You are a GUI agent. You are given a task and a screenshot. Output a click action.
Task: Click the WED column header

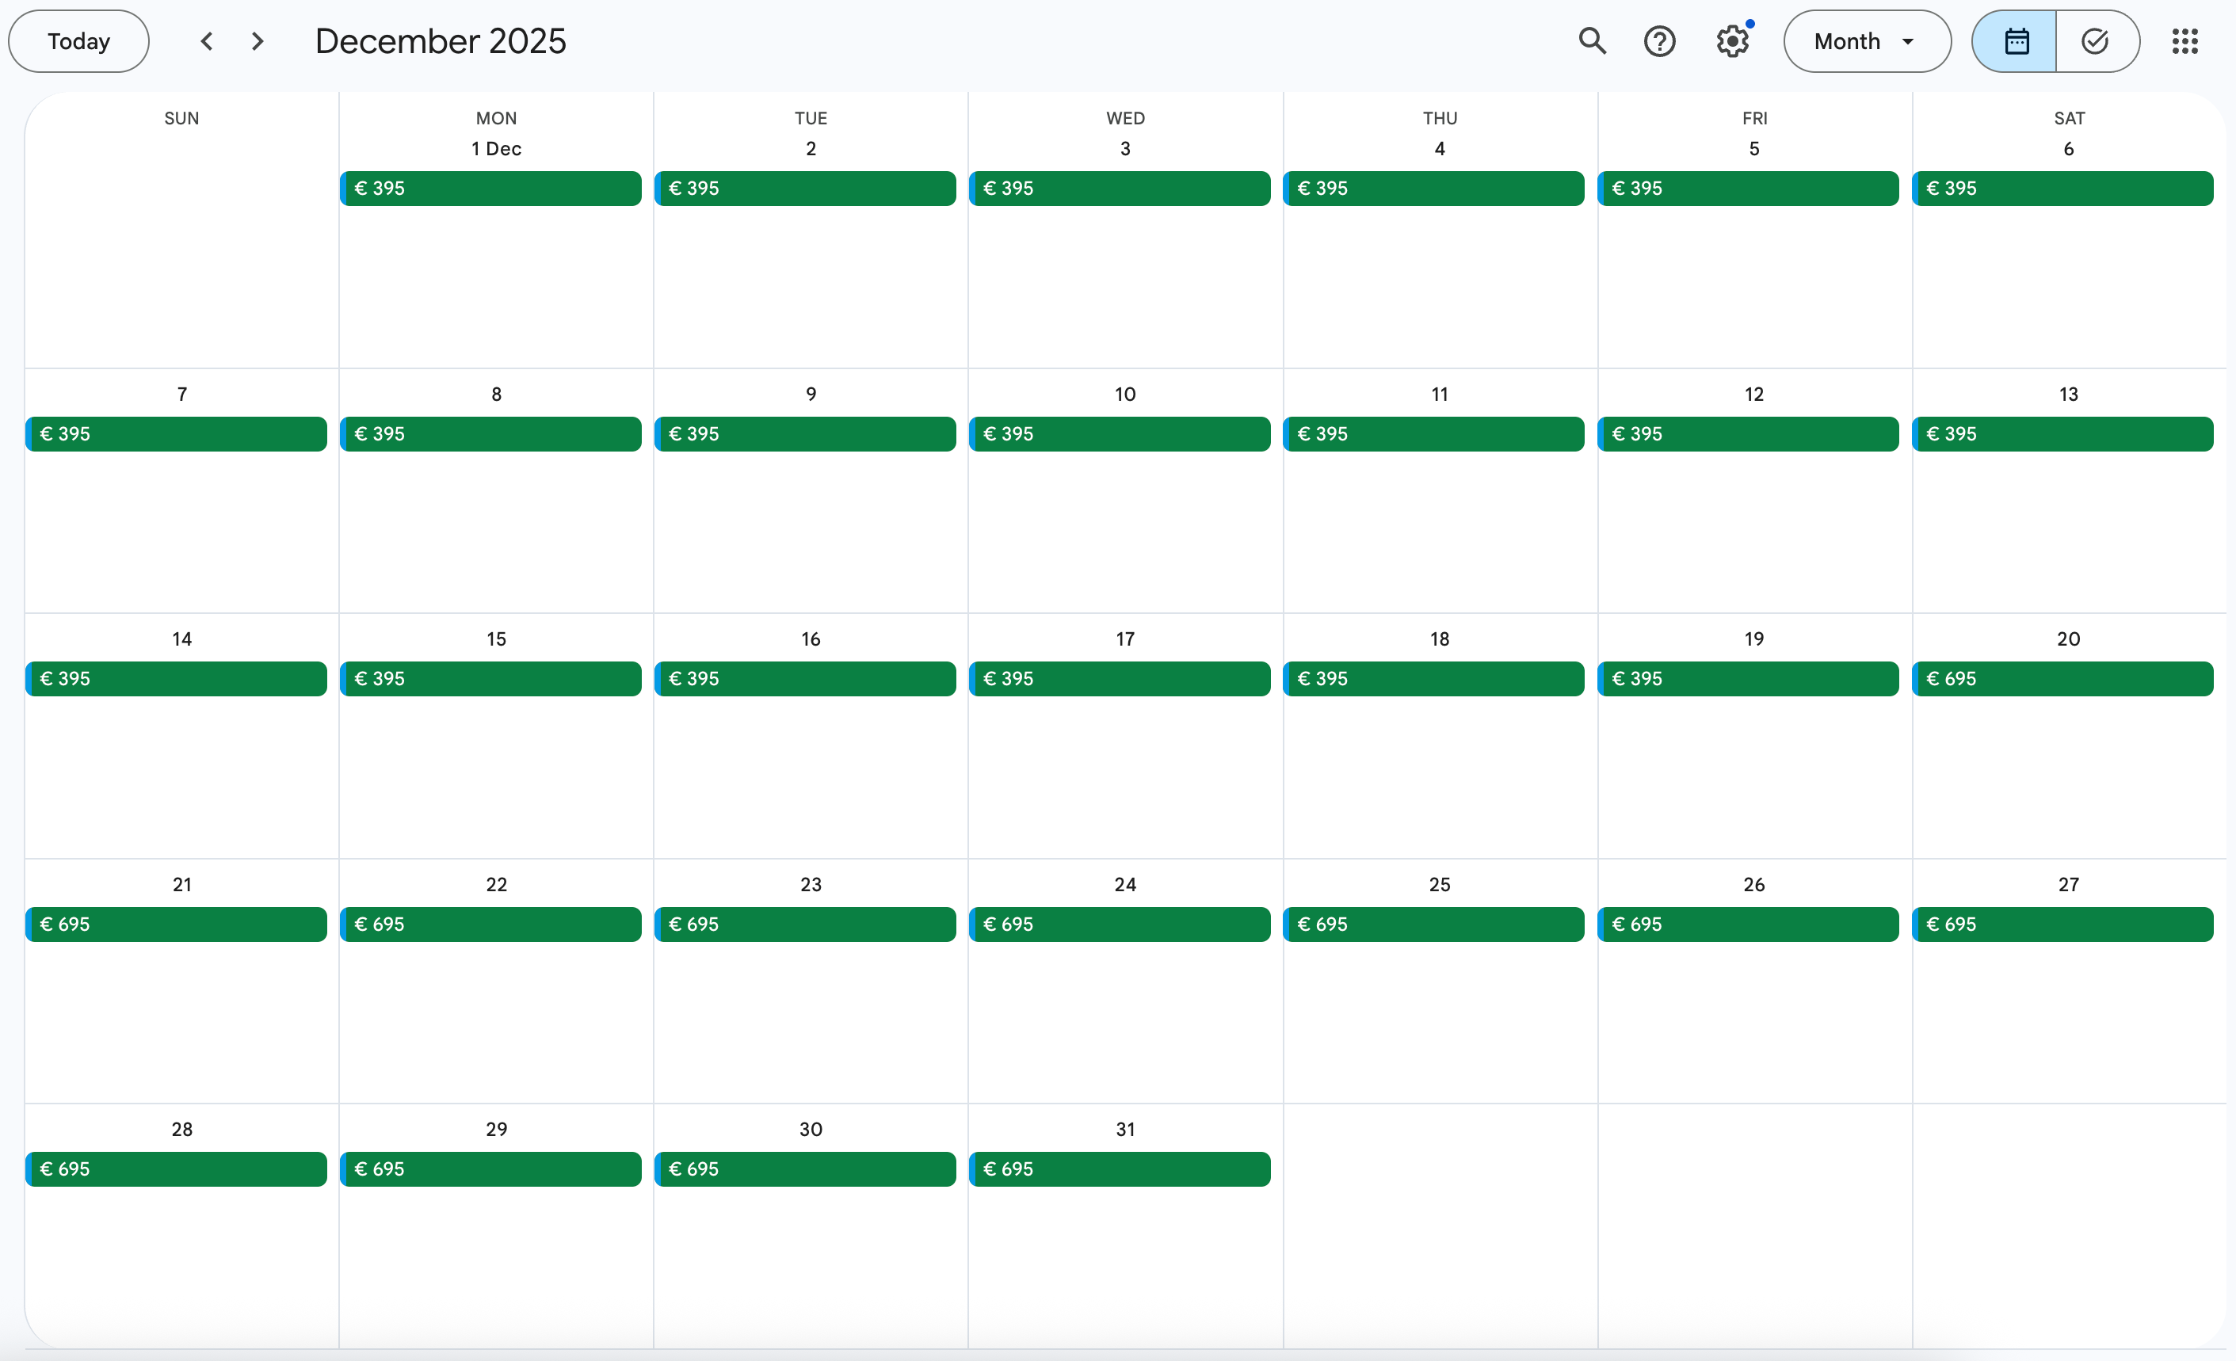pyautogui.click(x=1125, y=118)
